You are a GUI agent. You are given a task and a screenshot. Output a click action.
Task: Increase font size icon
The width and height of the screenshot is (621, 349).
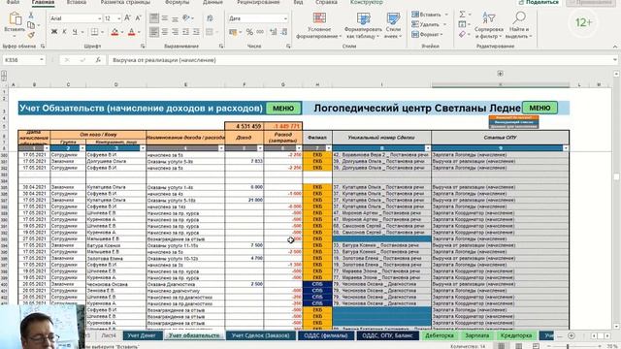127,18
